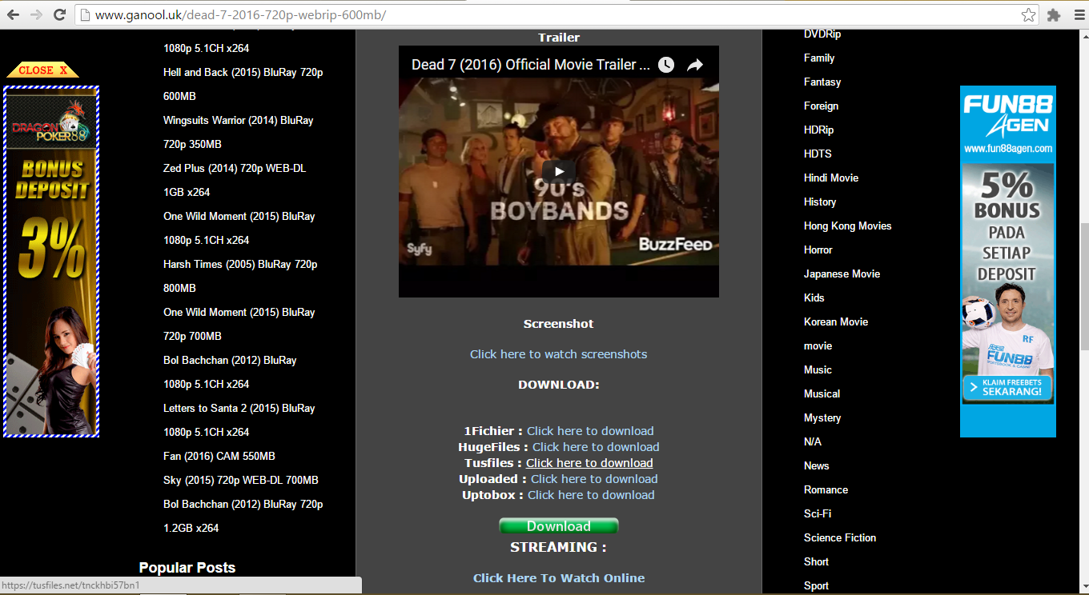The height and width of the screenshot is (595, 1089).
Task: Open Letters to Santa 2 (2015) post
Action: pos(239,420)
